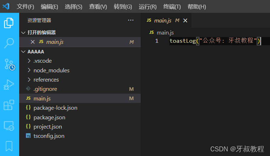Click the JS icon of main.js in AAAAA folder

(x=28, y=98)
